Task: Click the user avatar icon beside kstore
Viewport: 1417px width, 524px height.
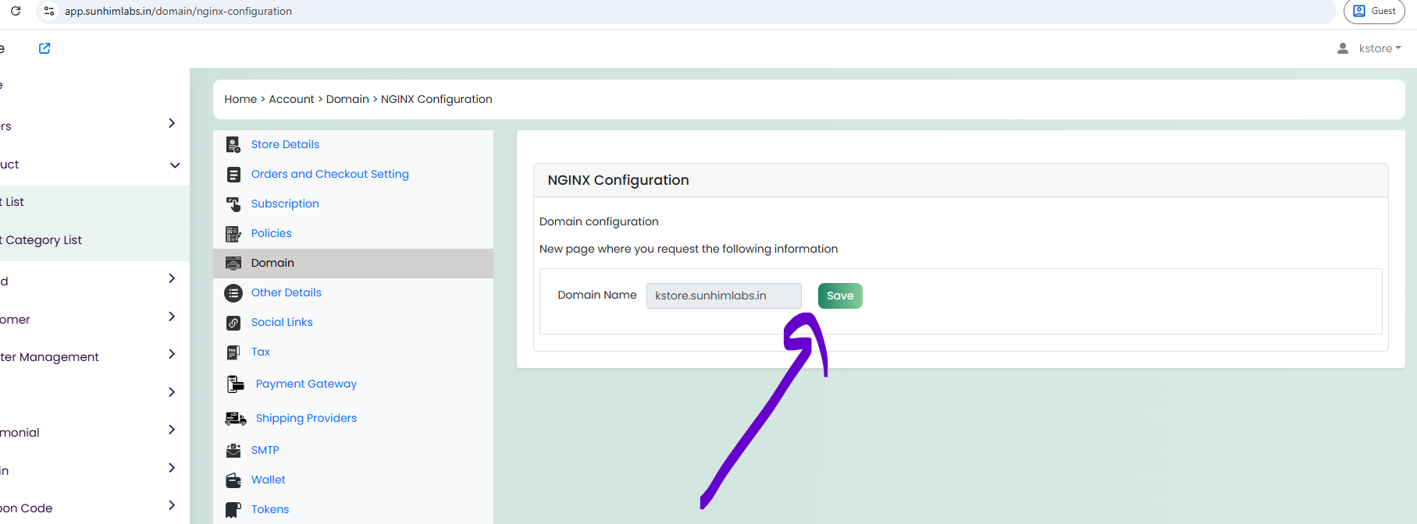Action: [x=1343, y=48]
